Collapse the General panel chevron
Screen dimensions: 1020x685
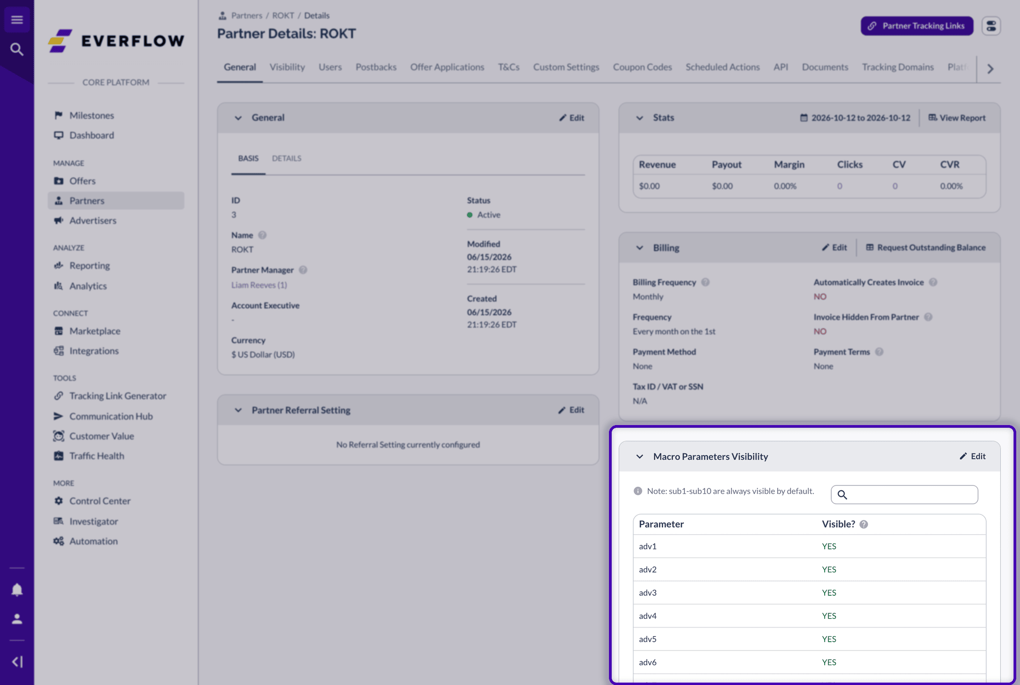click(x=238, y=118)
